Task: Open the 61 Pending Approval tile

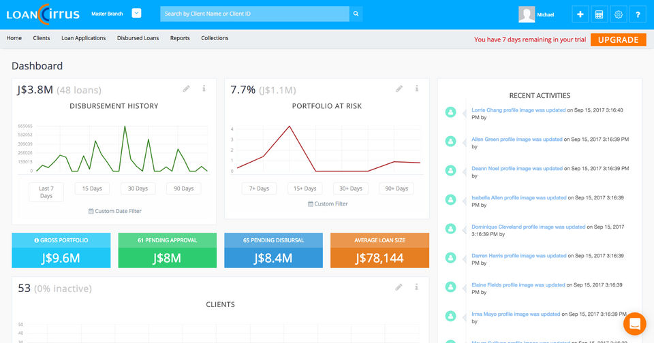Action: click(x=168, y=250)
